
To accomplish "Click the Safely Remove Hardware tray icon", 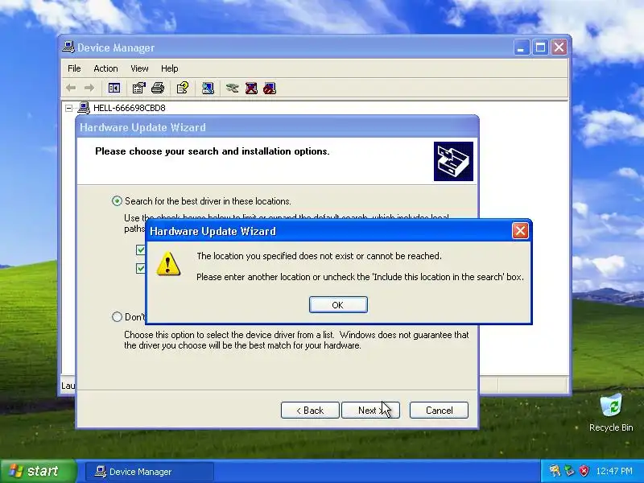I will tap(569, 471).
